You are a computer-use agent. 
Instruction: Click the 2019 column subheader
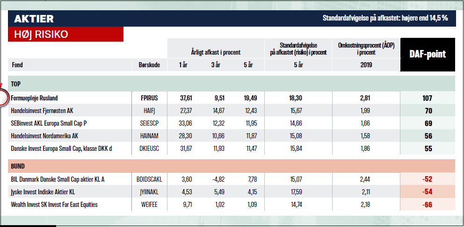pyautogui.click(x=366, y=65)
